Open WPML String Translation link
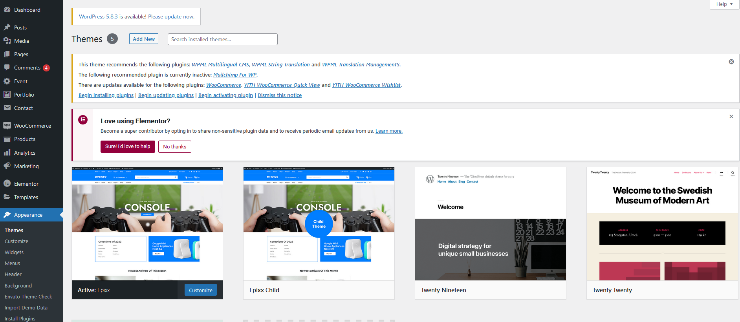This screenshot has height=322, width=740. coord(281,64)
